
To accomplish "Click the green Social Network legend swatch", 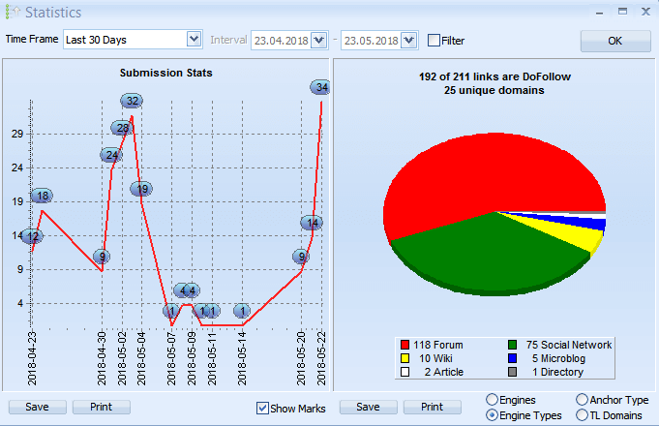I will coord(512,345).
